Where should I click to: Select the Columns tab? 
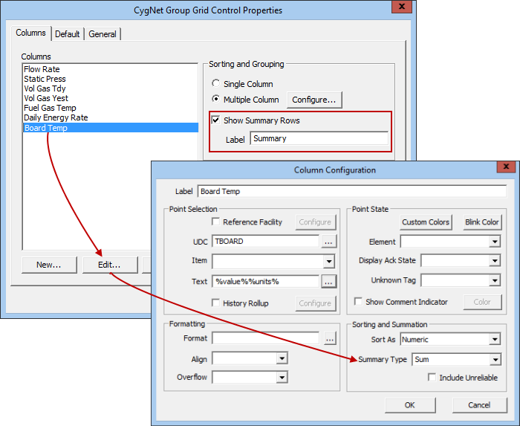pos(31,33)
